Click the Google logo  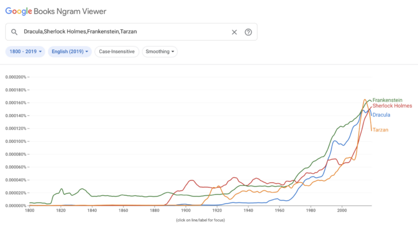click(19, 11)
